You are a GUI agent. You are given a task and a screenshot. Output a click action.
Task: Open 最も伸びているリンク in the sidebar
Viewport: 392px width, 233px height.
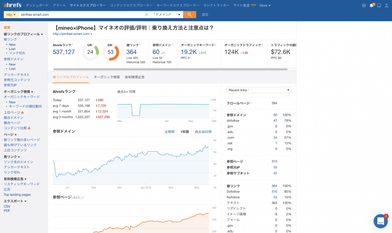pos(20,145)
